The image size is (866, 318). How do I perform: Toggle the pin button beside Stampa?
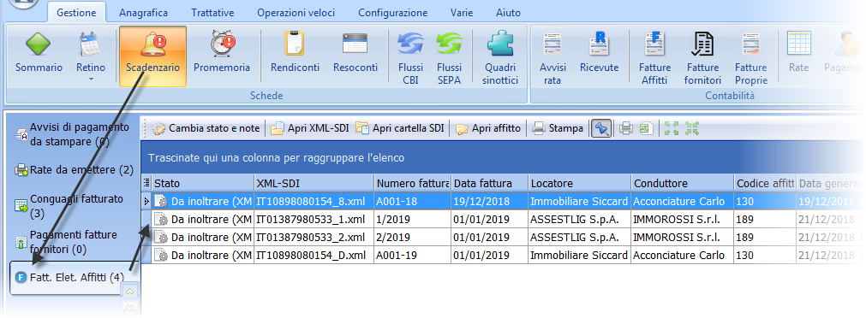(601, 128)
